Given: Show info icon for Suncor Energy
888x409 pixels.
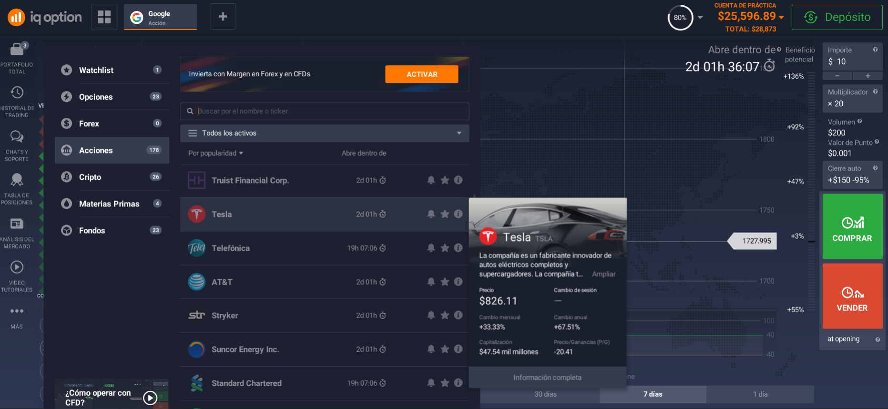Looking at the screenshot, I should click(458, 349).
